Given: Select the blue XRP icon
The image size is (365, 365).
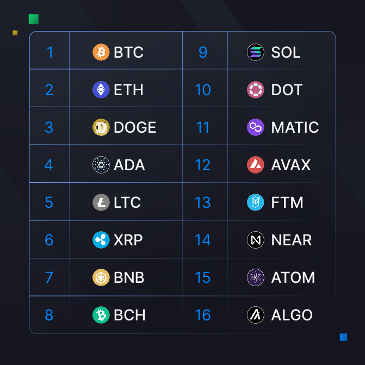Looking at the screenshot, I should (x=101, y=240).
